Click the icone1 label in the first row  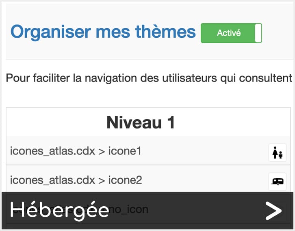125,151
